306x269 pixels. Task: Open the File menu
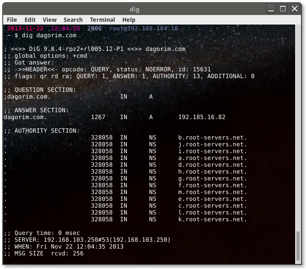coord(12,20)
